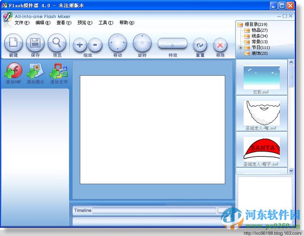Minimize the Flash搅拌器 window
304x236 pixels.
pyautogui.click(x=274, y=6)
